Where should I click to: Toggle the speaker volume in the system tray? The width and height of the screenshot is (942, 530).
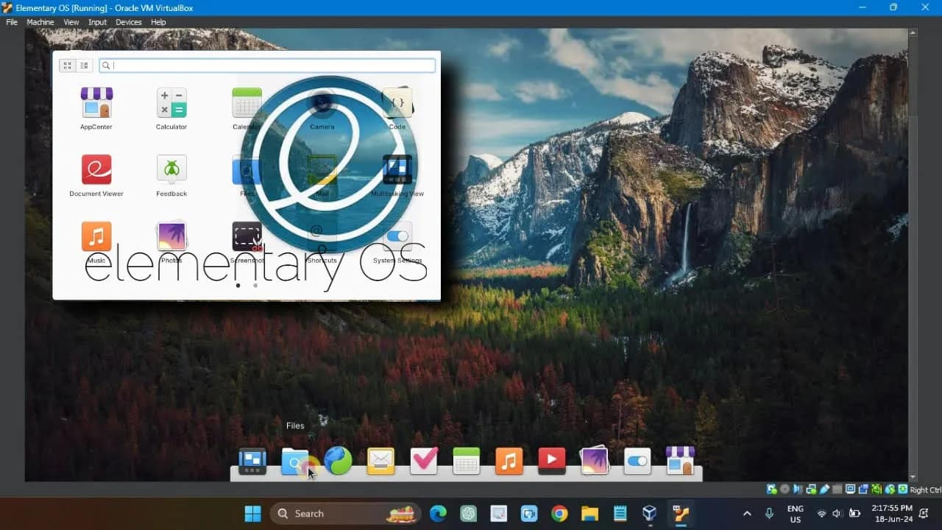click(x=837, y=513)
